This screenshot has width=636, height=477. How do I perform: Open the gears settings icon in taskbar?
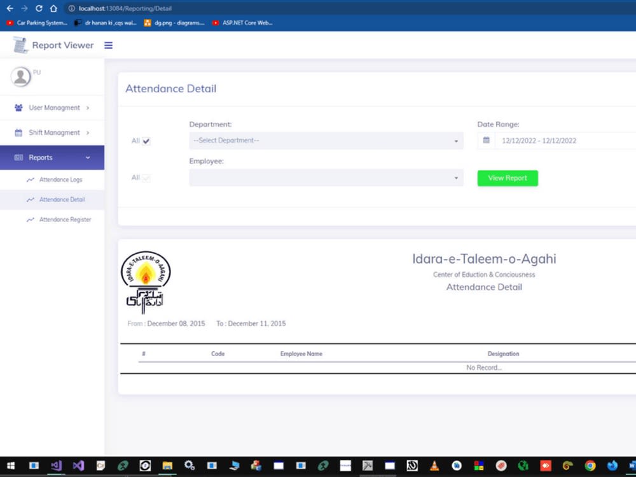190,466
